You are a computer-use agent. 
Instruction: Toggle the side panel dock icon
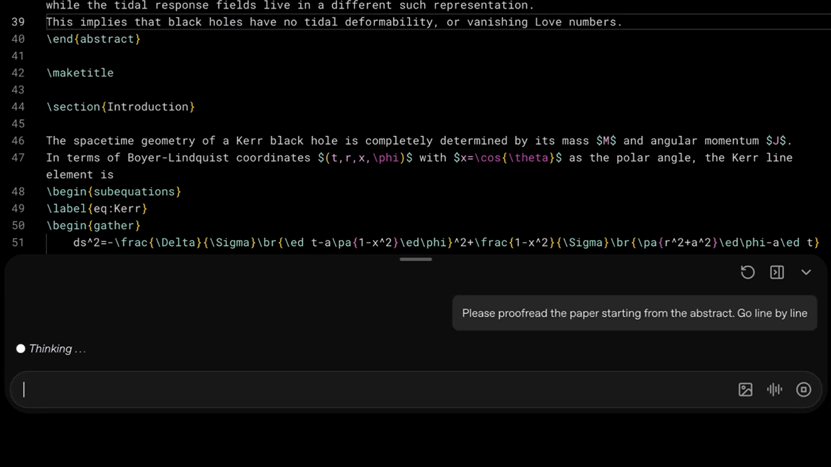[x=777, y=272]
